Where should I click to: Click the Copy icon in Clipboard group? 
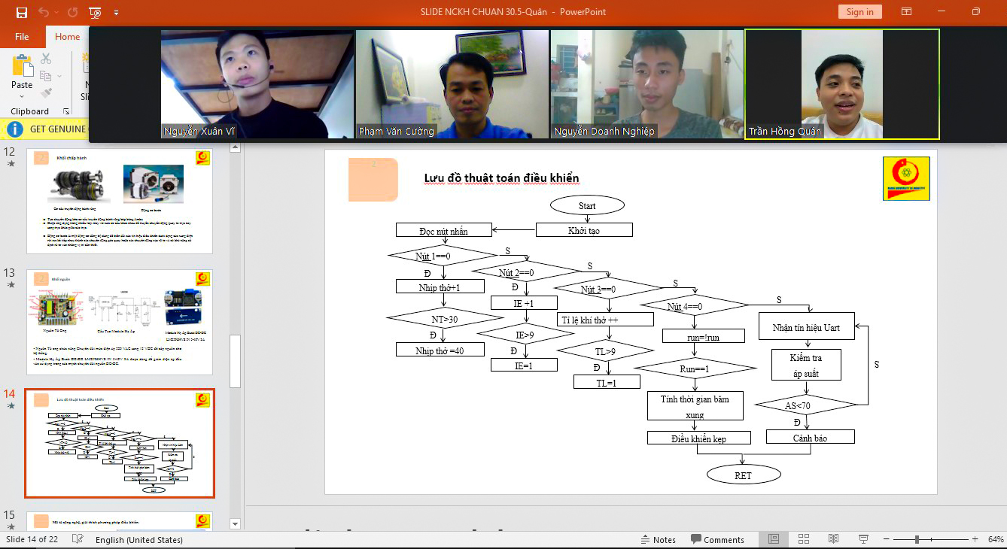coord(46,76)
